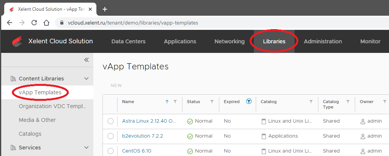
Task: Click the Linux and Unix catalog cell for Astra Linux
Action: point(290,121)
